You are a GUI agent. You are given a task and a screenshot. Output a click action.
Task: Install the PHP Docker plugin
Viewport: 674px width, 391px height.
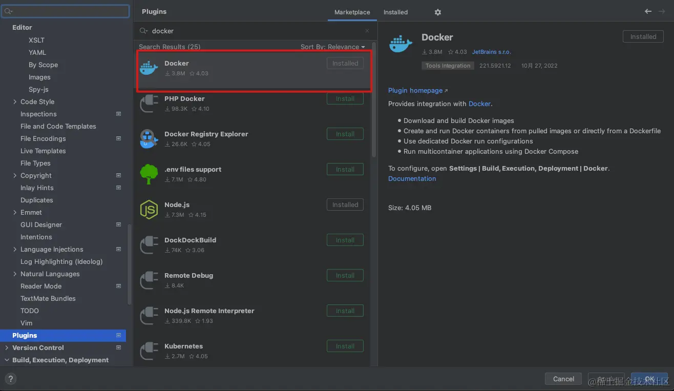coord(345,99)
